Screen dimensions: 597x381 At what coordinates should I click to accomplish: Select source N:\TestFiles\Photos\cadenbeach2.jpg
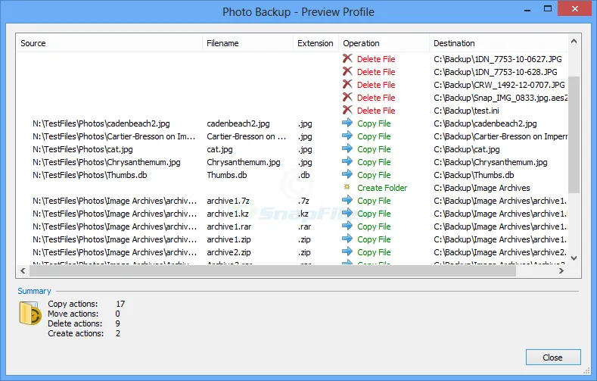101,123
